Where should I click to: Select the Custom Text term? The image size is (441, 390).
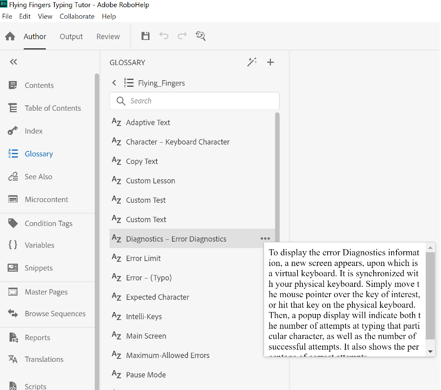click(x=192, y=219)
